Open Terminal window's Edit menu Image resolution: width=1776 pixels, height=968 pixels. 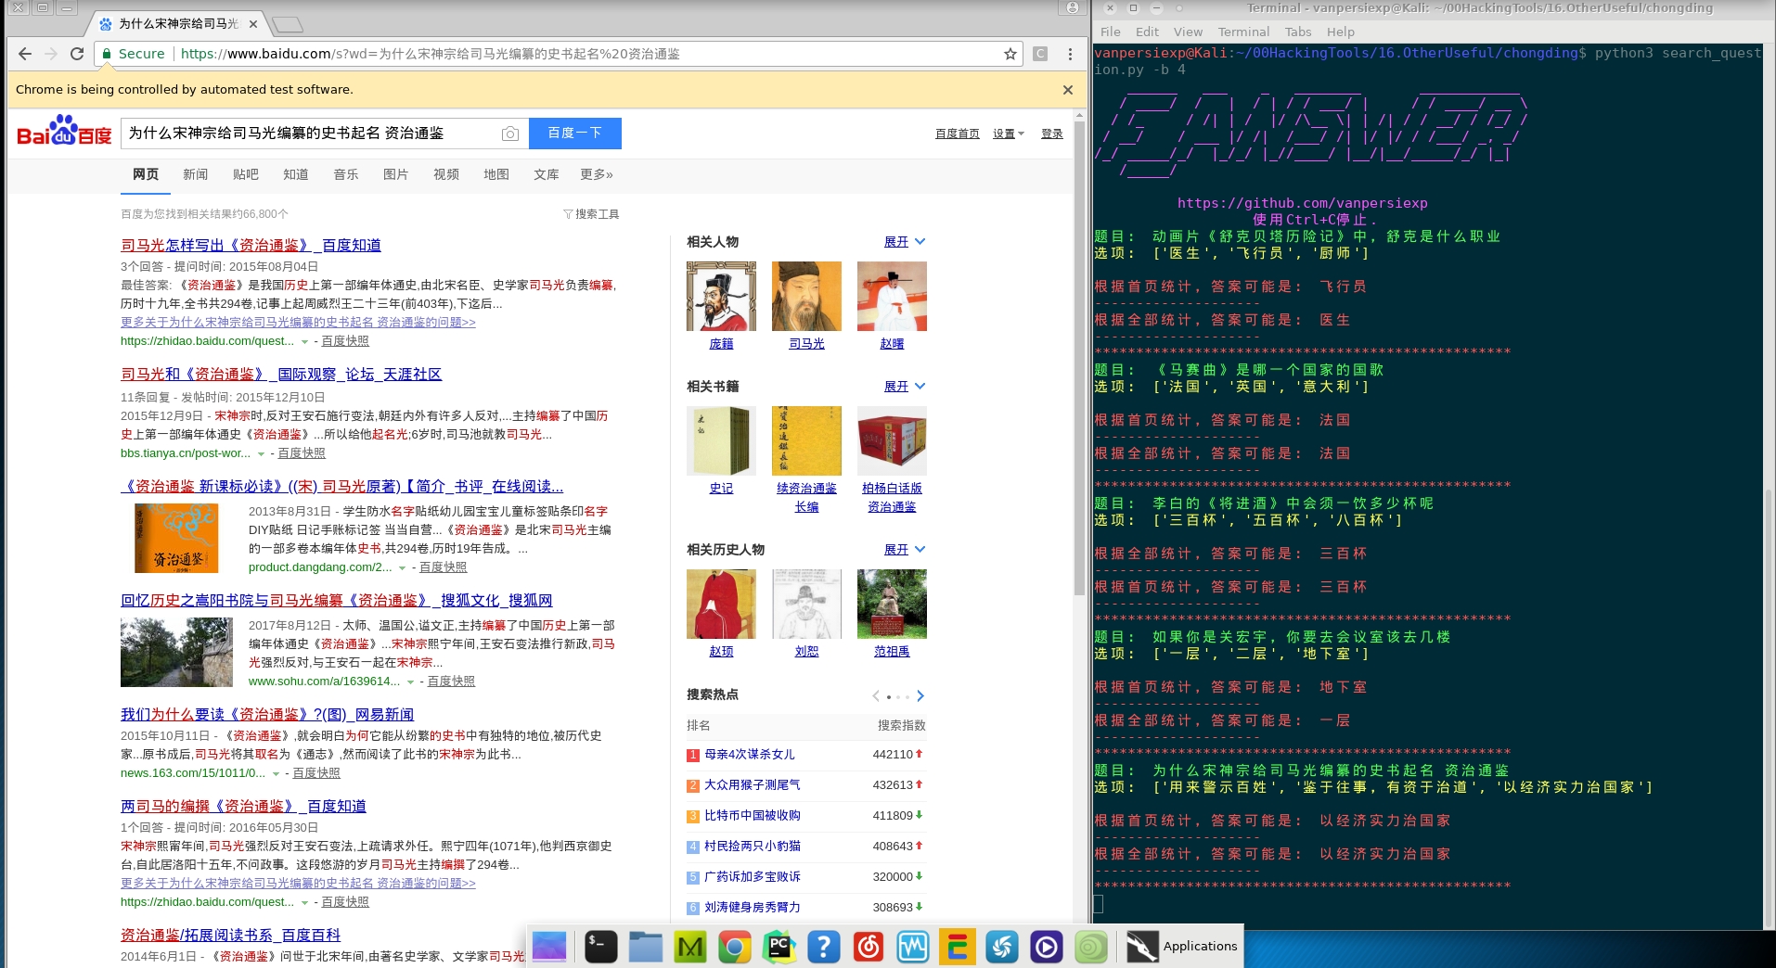click(1148, 32)
